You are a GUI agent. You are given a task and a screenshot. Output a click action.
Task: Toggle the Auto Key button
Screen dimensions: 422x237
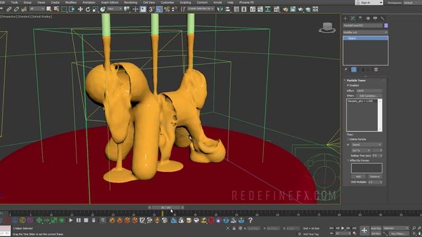coord(376,228)
